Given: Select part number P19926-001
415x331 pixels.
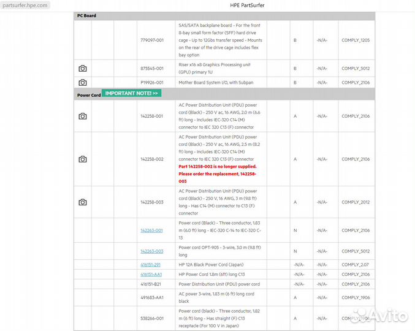Looking at the screenshot, I should click(x=152, y=83).
